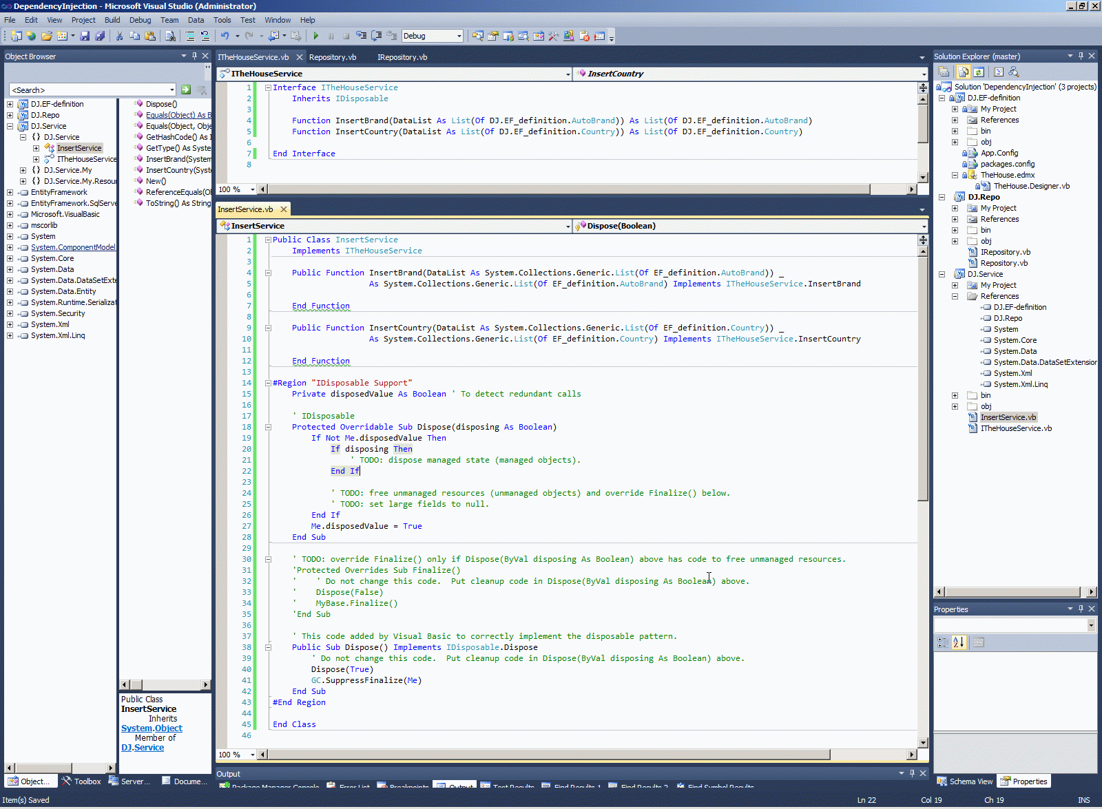Collapse the DJ.Repo project node
1102x809 pixels.
click(x=942, y=197)
